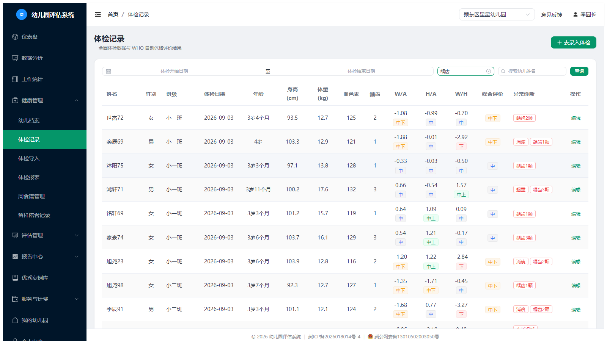
Task: Click 意见反馈 link in header
Action: click(551, 15)
